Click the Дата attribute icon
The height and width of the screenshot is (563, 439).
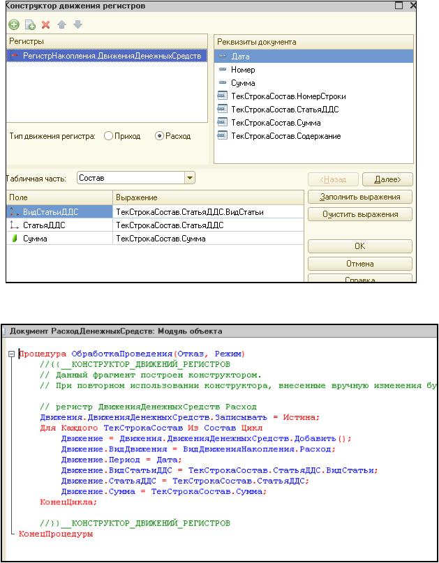click(223, 57)
